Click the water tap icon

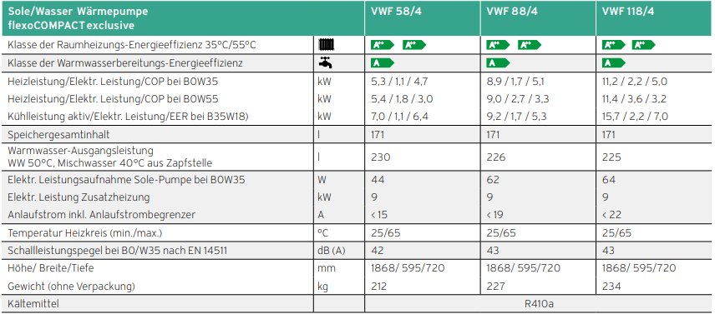[x=325, y=63]
